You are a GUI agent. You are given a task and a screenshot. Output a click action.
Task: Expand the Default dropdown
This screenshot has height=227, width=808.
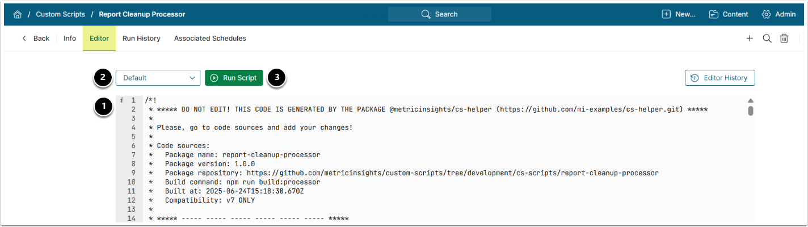pos(158,78)
